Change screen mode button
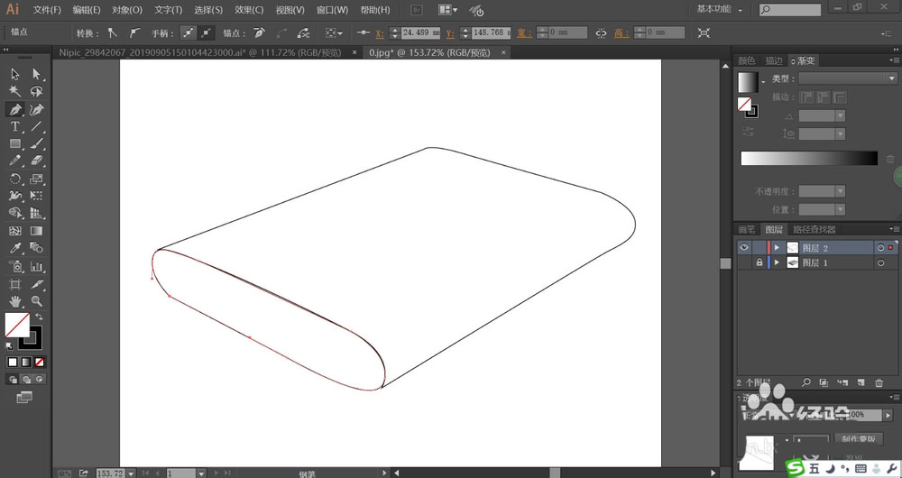Viewport: 902px width, 478px height. click(x=24, y=398)
